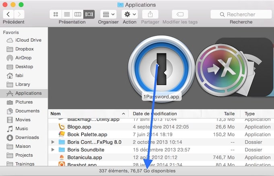
Task: Switch to list view
Action: [x=67, y=14]
